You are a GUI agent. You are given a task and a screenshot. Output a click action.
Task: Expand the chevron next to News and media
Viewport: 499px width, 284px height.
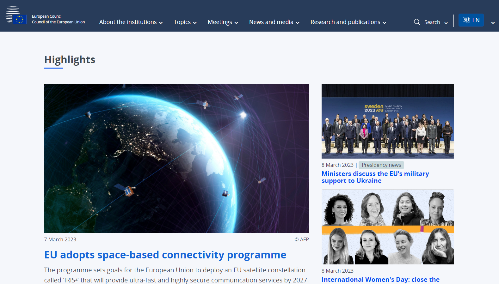pos(298,23)
